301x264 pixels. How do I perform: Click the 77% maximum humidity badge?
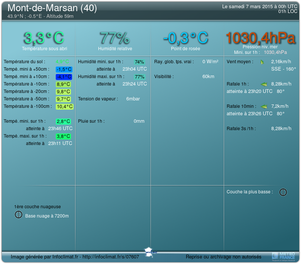pos(139,77)
